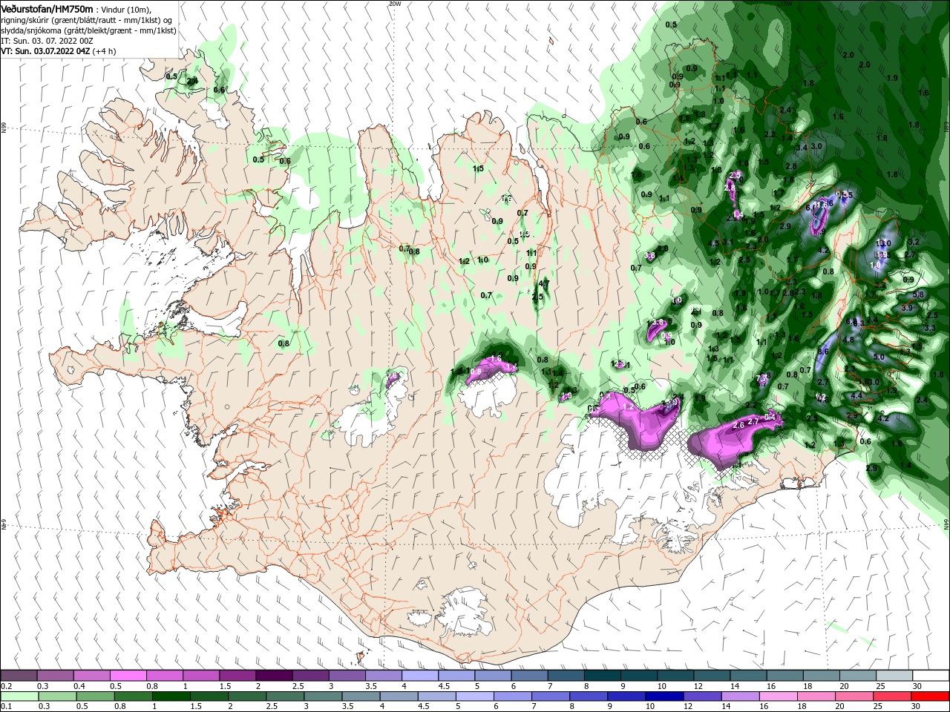Screen dimensions: 950x712
Task: Select the medium green 0.5 swatch in the lower legend row
Action: coord(94,696)
